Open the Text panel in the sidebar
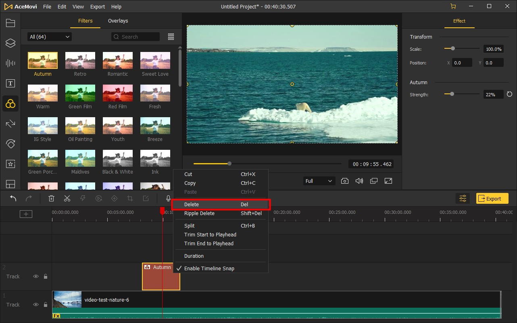Screen dimensions: 517x323 click(10, 83)
